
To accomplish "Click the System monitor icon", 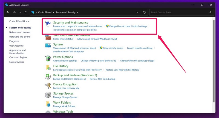I will (x=48, y=46).
